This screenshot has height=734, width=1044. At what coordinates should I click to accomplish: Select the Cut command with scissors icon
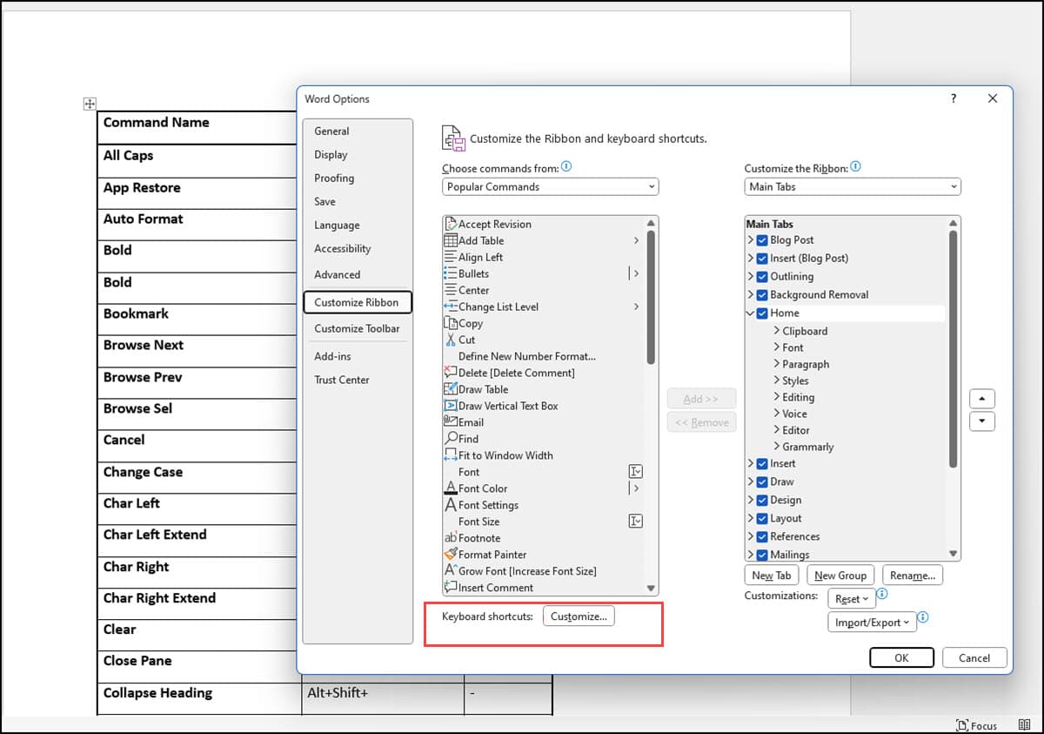[x=466, y=340]
